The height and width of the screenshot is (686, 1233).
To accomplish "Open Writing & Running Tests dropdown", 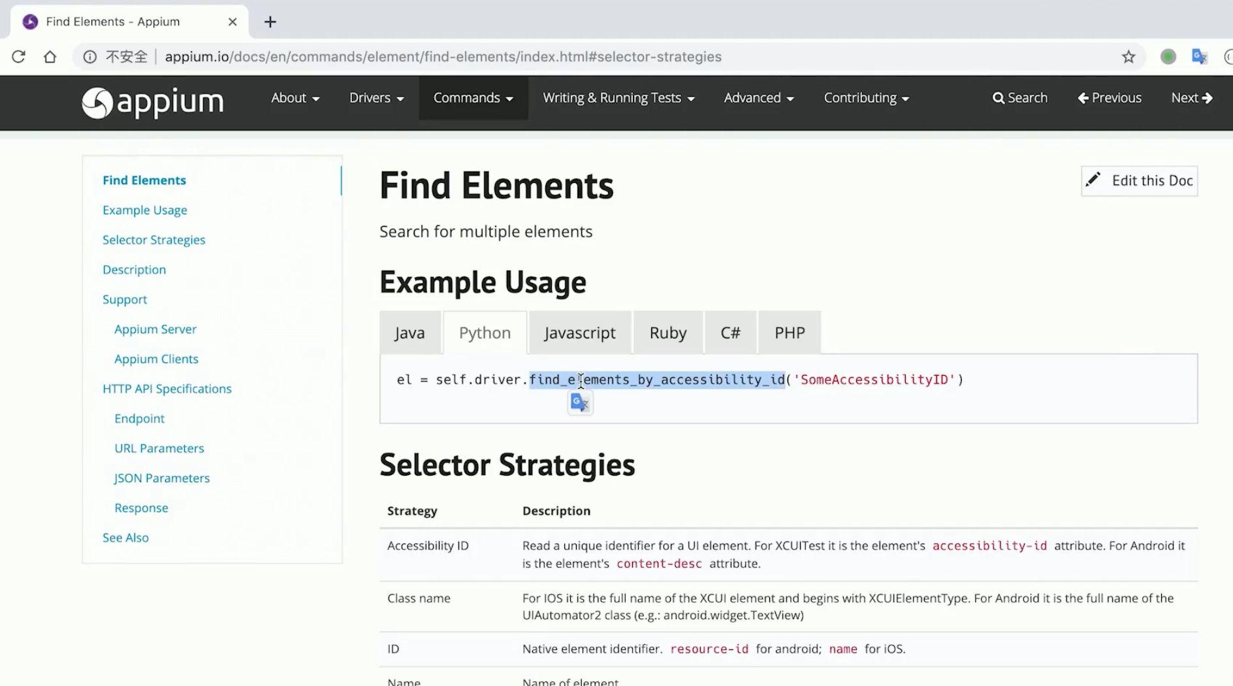I will point(618,98).
